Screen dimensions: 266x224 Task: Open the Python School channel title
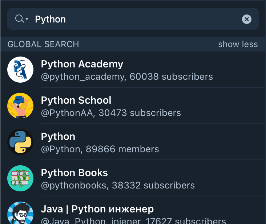(76, 100)
